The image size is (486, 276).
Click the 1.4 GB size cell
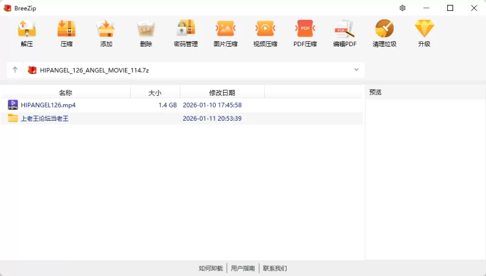pos(168,105)
